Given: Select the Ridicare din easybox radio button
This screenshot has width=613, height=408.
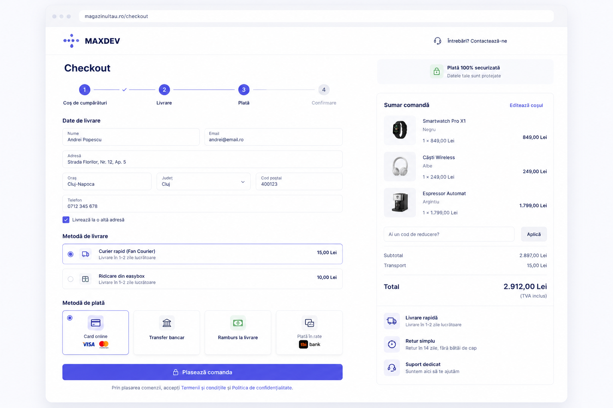Looking at the screenshot, I should click(x=71, y=279).
